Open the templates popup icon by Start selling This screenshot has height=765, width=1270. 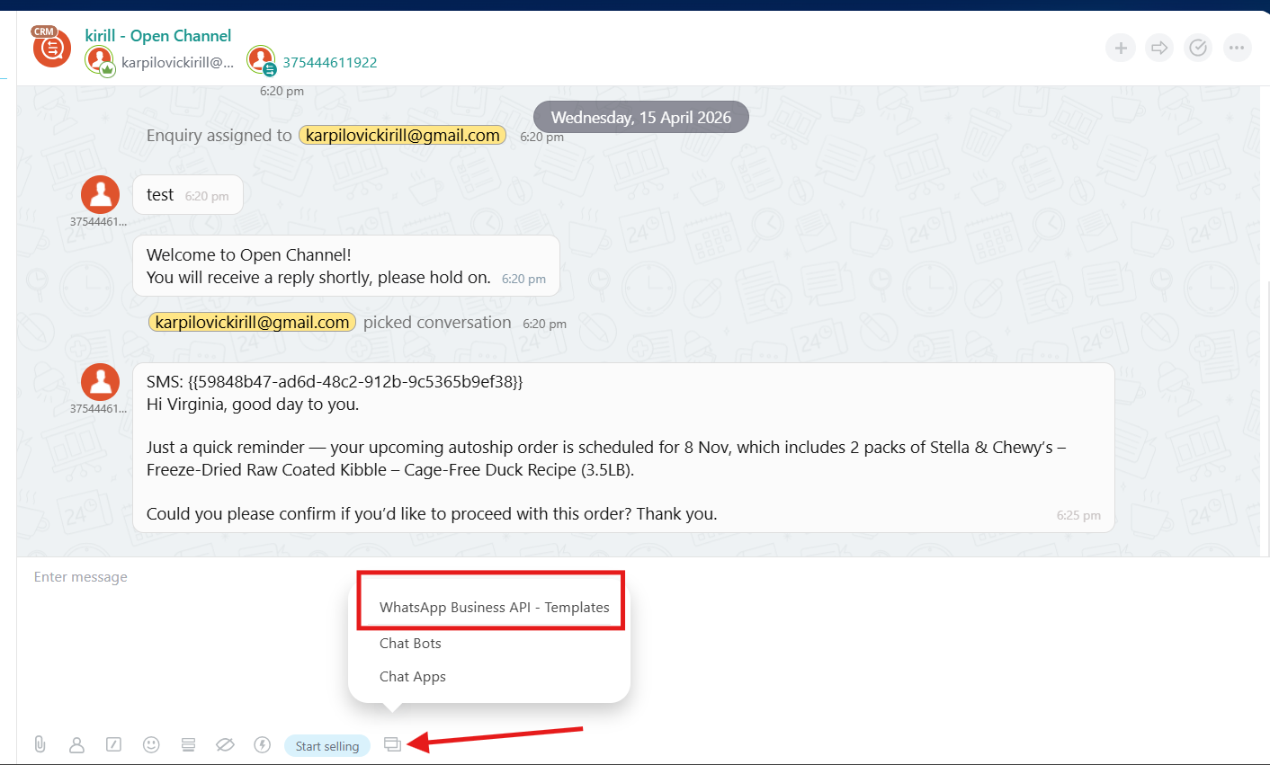[392, 744]
